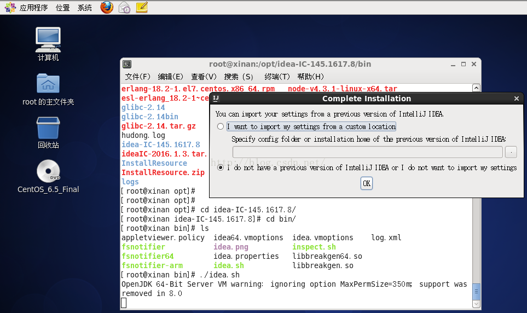Click the OpenJDK MaxPermSize warning text
This screenshot has width=527, height=313.
point(294,289)
